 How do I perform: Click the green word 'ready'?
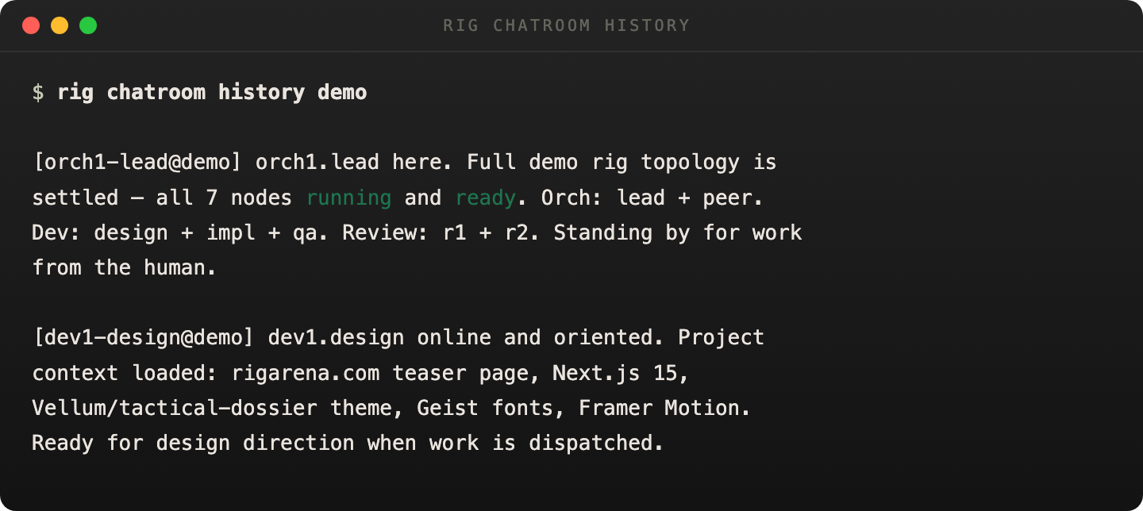(x=486, y=198)
